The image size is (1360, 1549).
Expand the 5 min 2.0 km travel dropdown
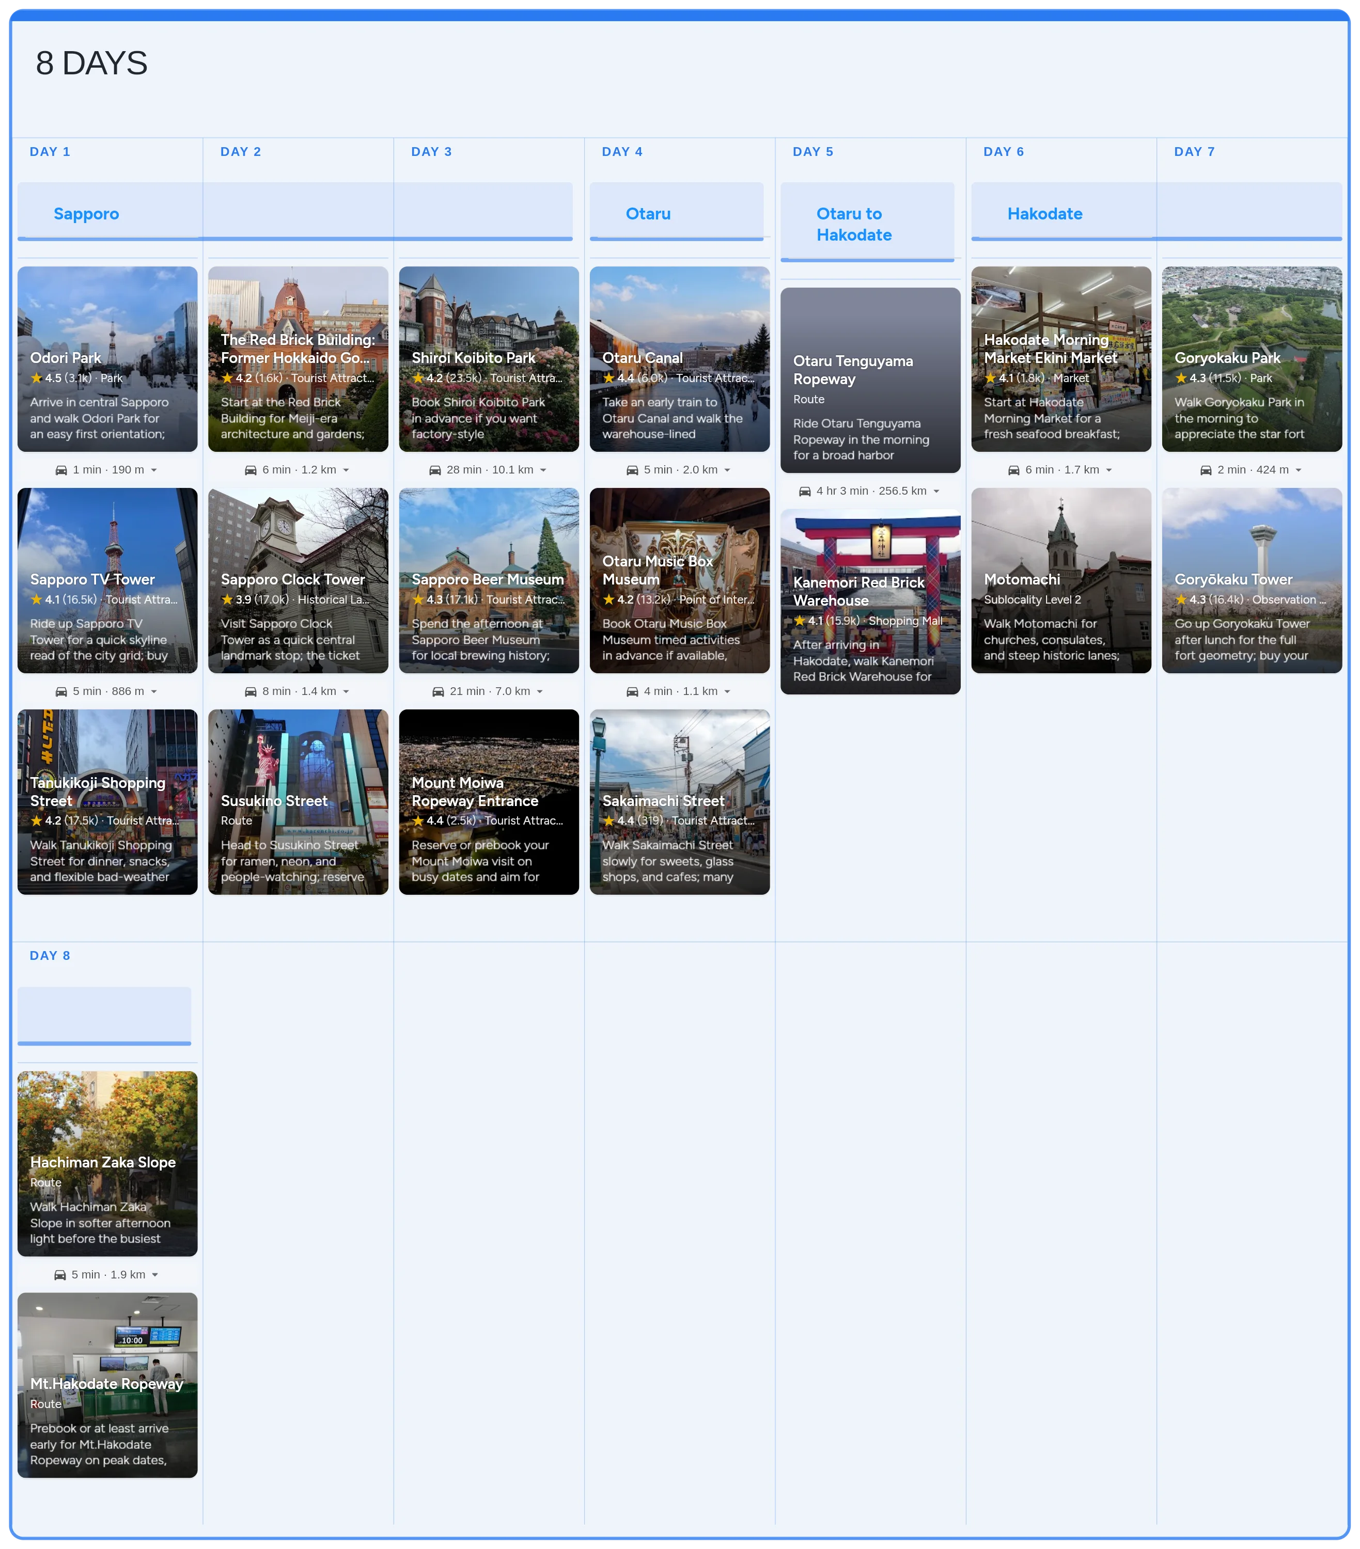point(727,470)
